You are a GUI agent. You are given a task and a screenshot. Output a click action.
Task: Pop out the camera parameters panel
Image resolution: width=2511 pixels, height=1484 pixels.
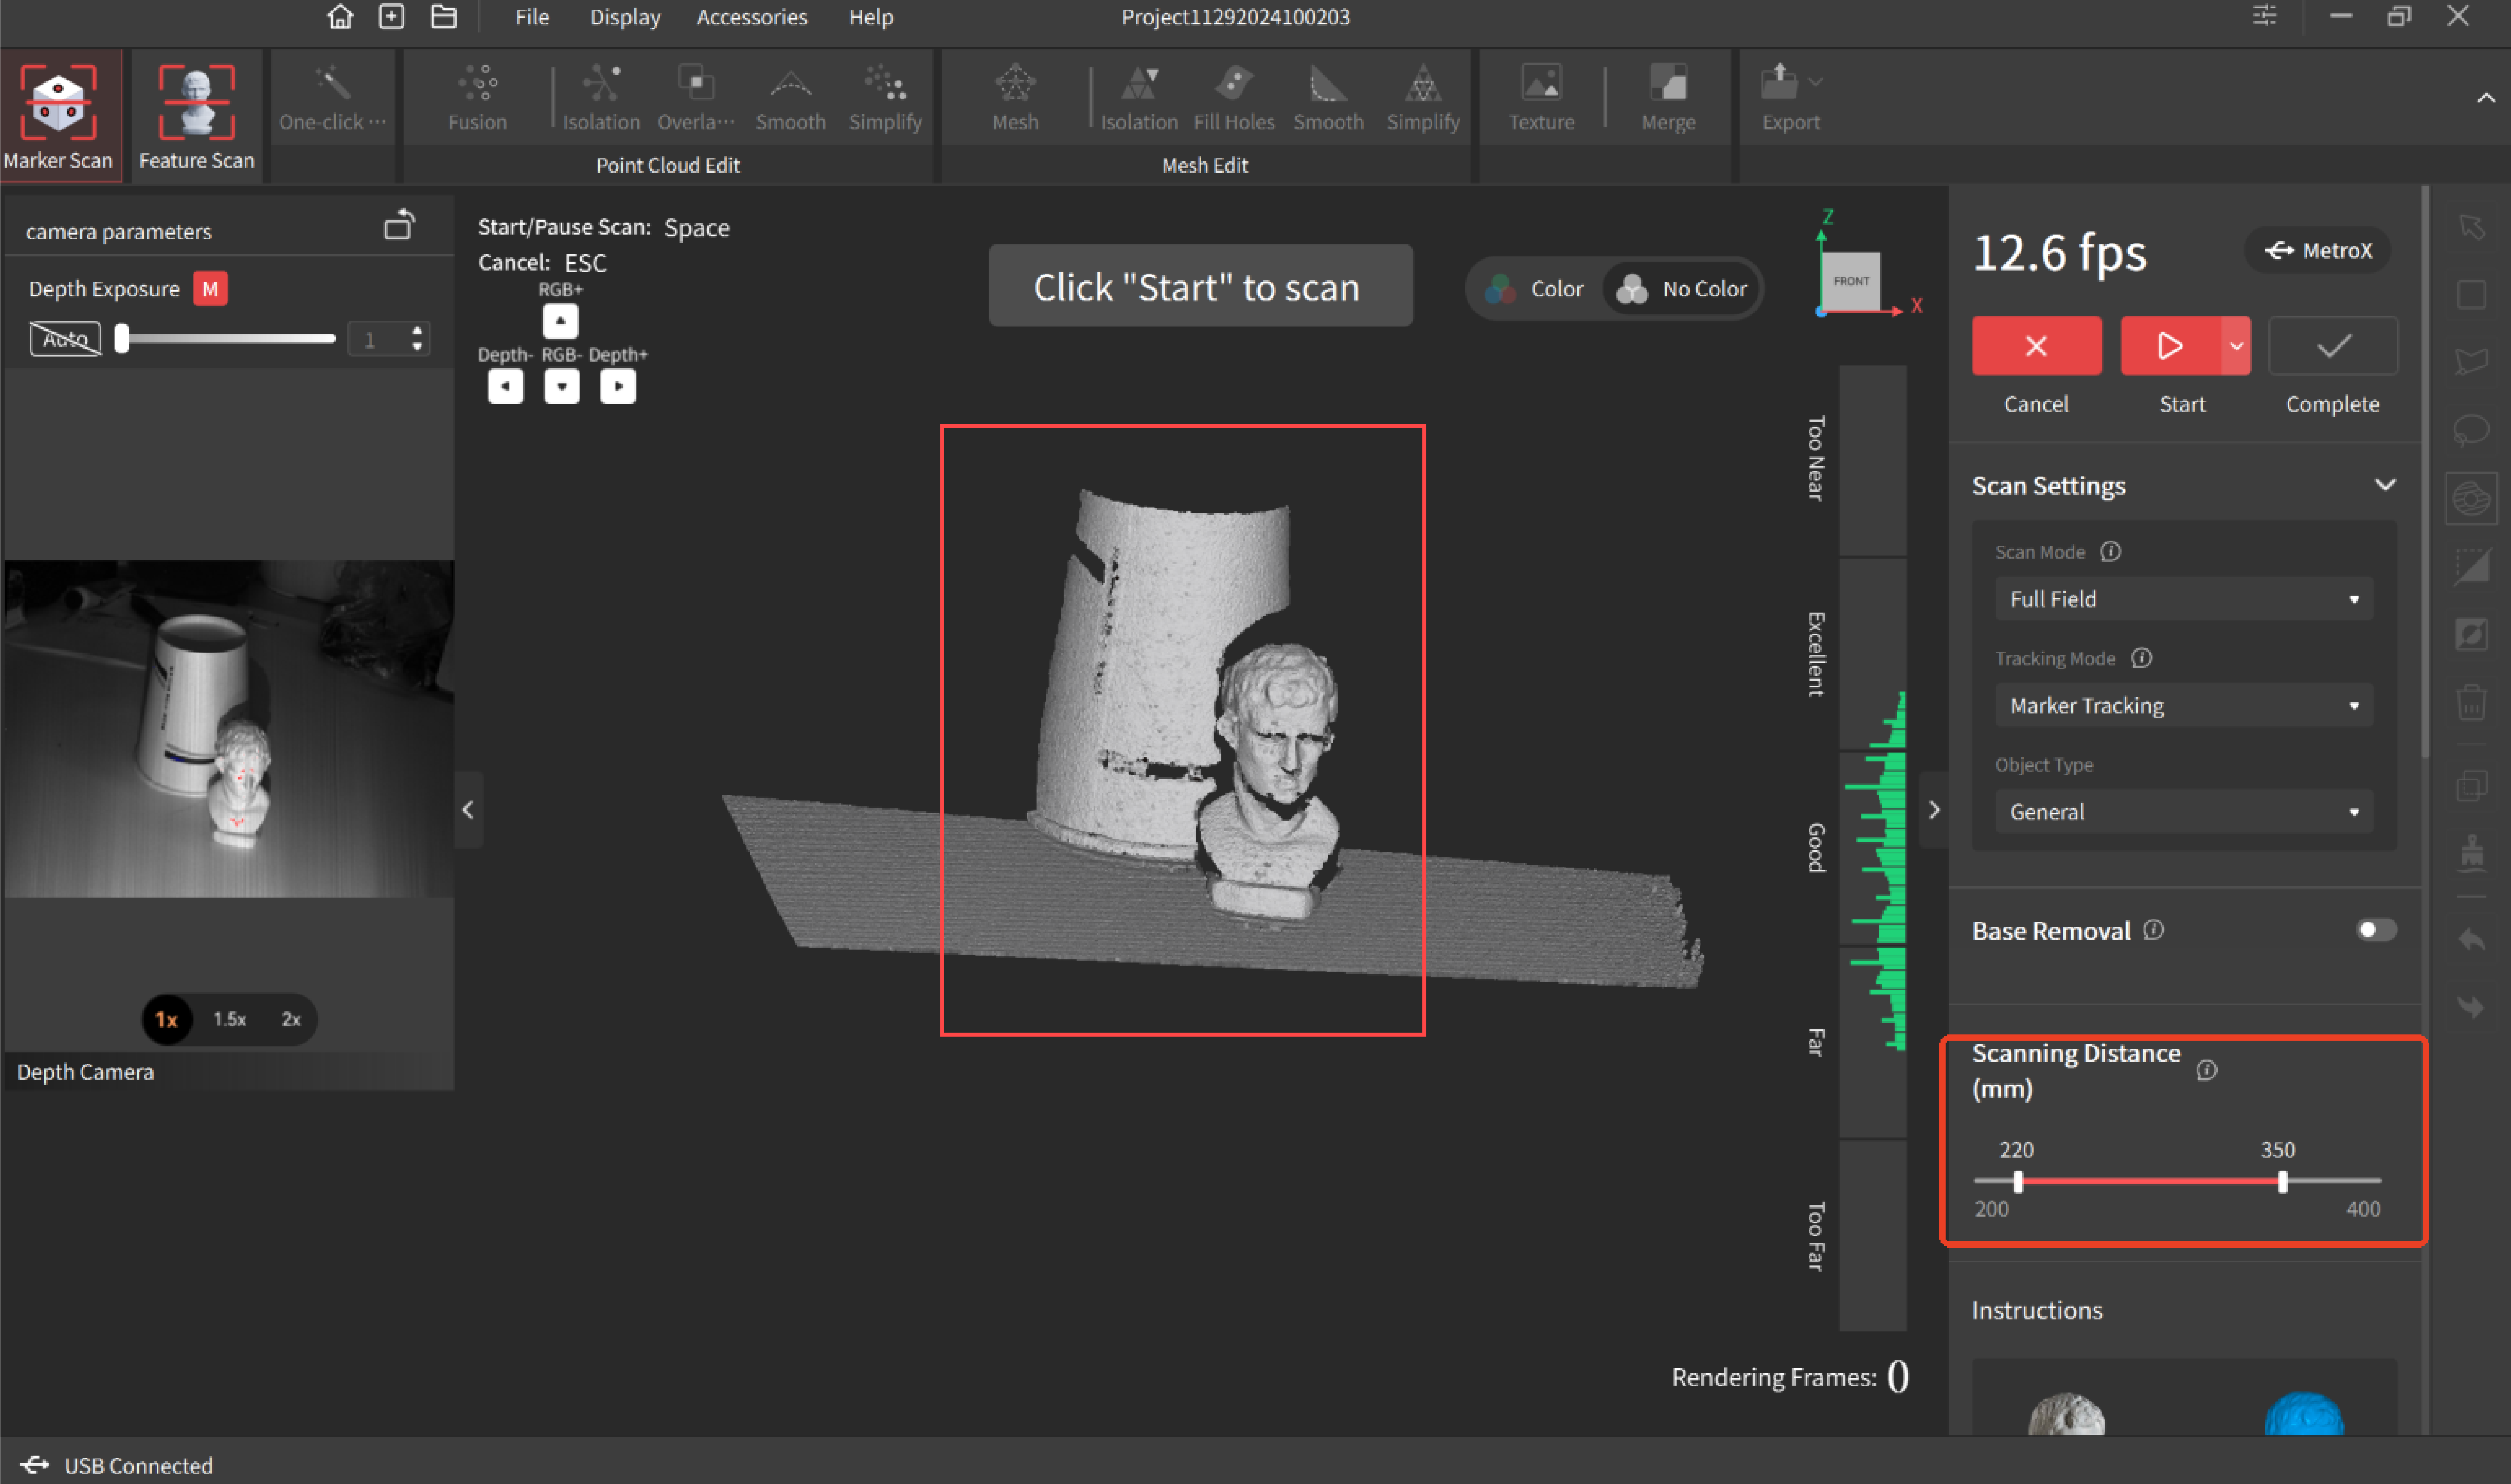point(399,226)
